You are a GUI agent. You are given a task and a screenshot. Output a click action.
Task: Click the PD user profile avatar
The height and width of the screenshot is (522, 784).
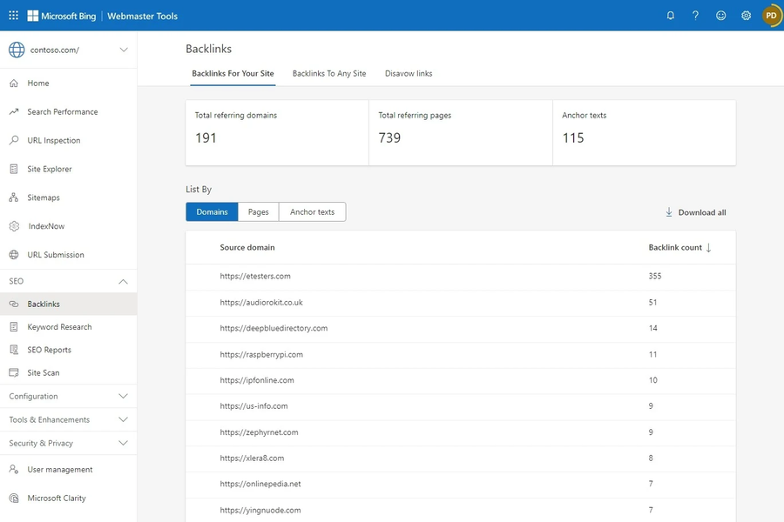click(771, 16)
